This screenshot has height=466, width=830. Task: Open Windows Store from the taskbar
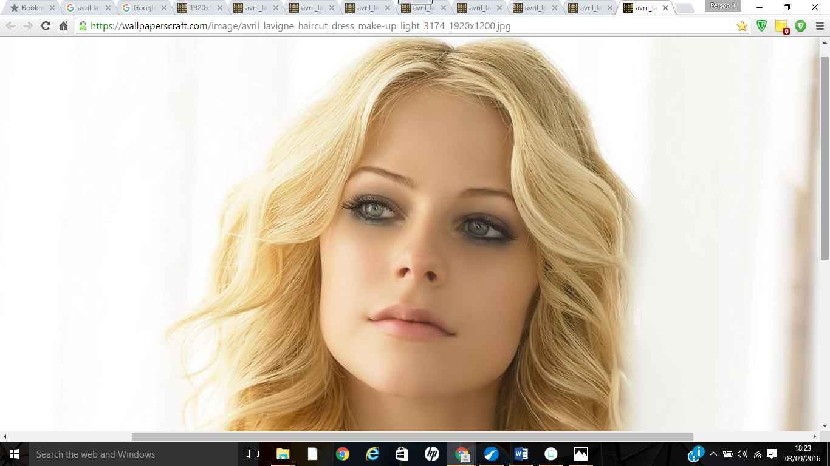tap(402, 454)
